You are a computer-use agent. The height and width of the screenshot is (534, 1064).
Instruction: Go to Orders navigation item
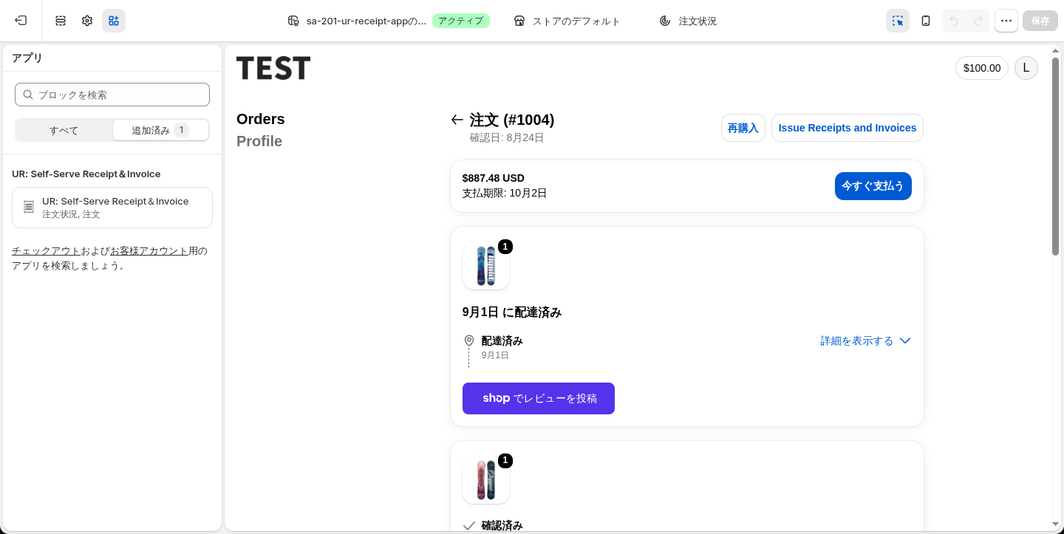pos(260,119)
